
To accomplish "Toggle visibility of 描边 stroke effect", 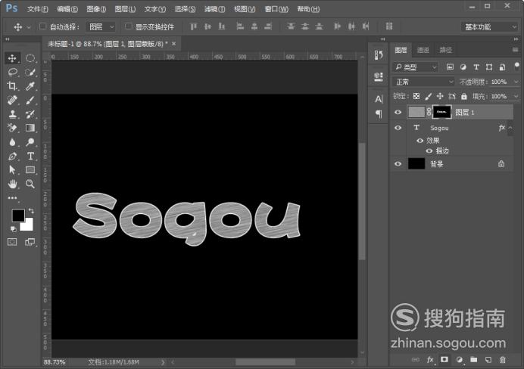I will tap(429, 150).
